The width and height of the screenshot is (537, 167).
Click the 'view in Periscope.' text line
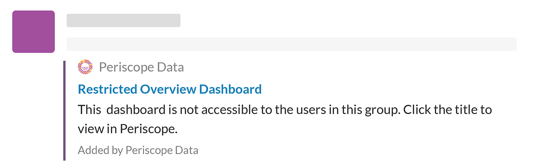[128, 129]
